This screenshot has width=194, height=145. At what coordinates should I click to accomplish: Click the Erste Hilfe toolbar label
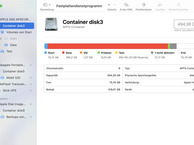(126, 10)
